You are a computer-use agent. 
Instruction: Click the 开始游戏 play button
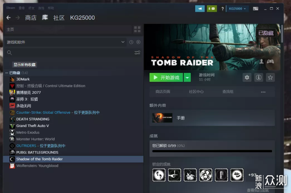166,77
